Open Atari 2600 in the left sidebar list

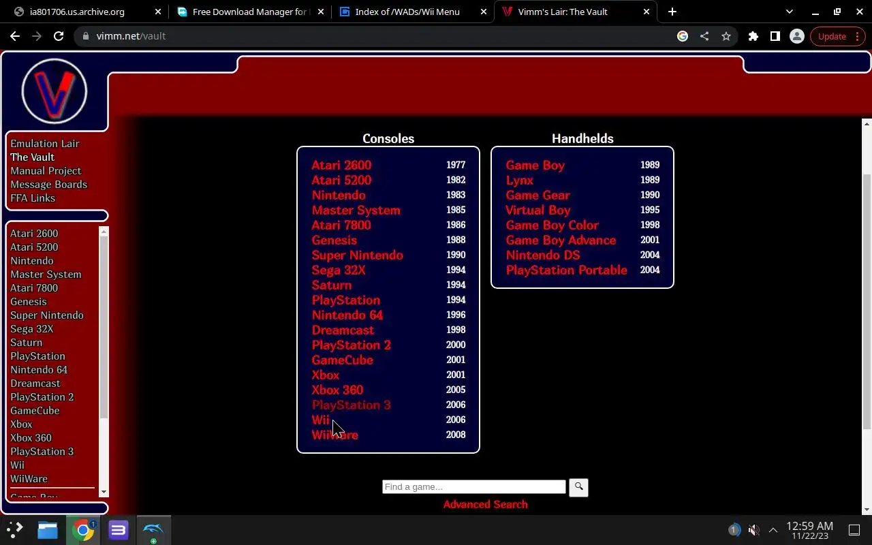(x=34, y=234)
